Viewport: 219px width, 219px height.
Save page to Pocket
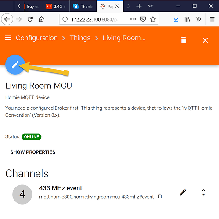[143, 19]
